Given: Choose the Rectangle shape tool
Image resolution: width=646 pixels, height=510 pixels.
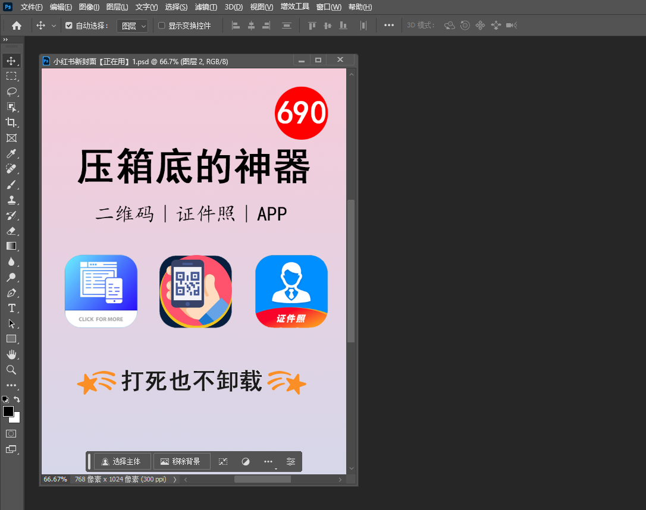Looking at the screenshot, I should pyautogui.click(x=11, y=339).
